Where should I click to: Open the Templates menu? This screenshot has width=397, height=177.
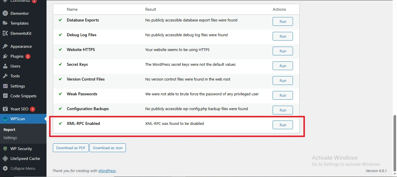(23, 23)
